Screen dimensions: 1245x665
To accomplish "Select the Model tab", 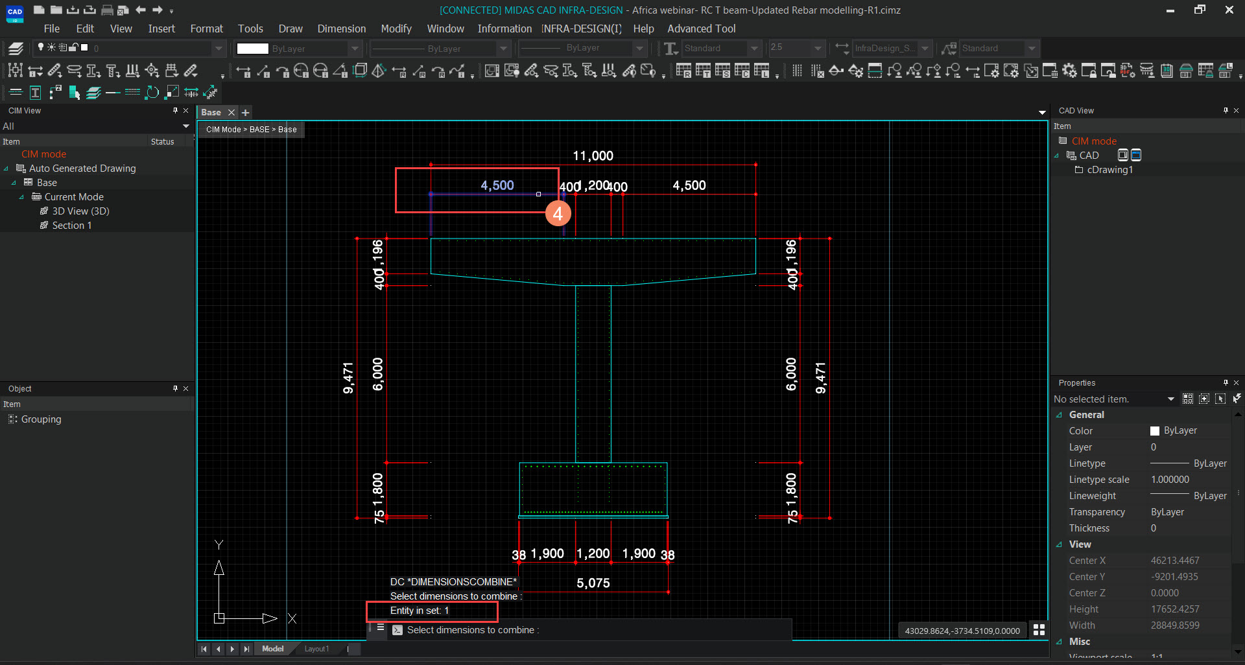I will (272, 649).
